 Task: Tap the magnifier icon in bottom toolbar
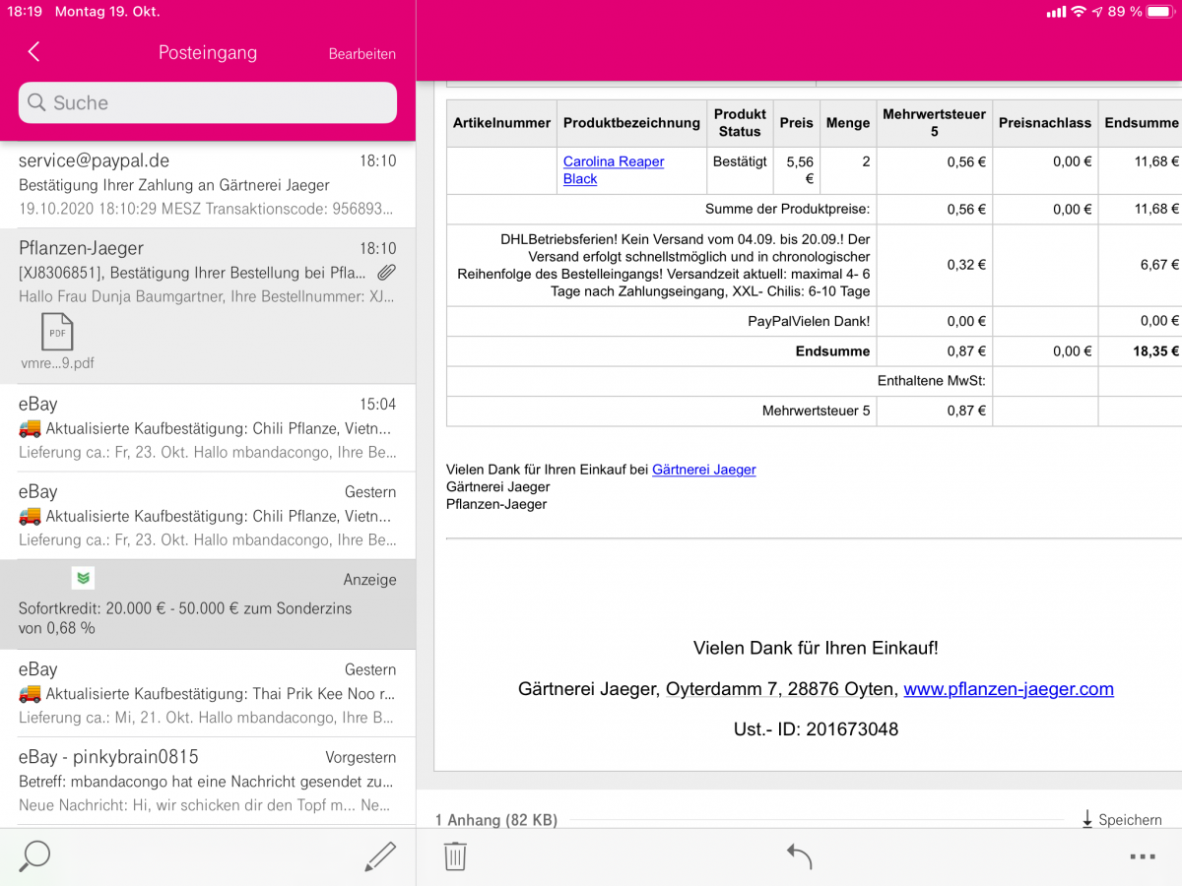[x=34, y=855]
